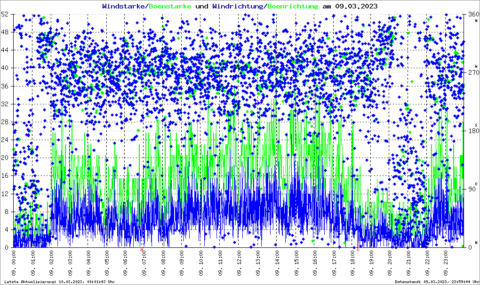
Task: Click the wind speed axis value 8
Action: [7, 212]
